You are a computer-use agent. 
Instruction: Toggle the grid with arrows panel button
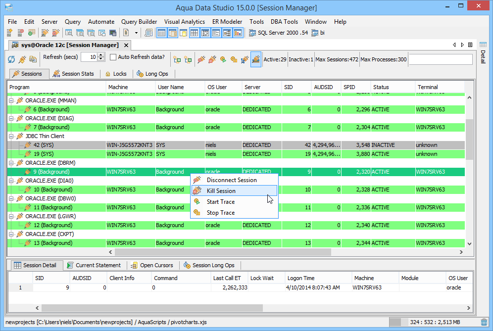pos(205,33)
